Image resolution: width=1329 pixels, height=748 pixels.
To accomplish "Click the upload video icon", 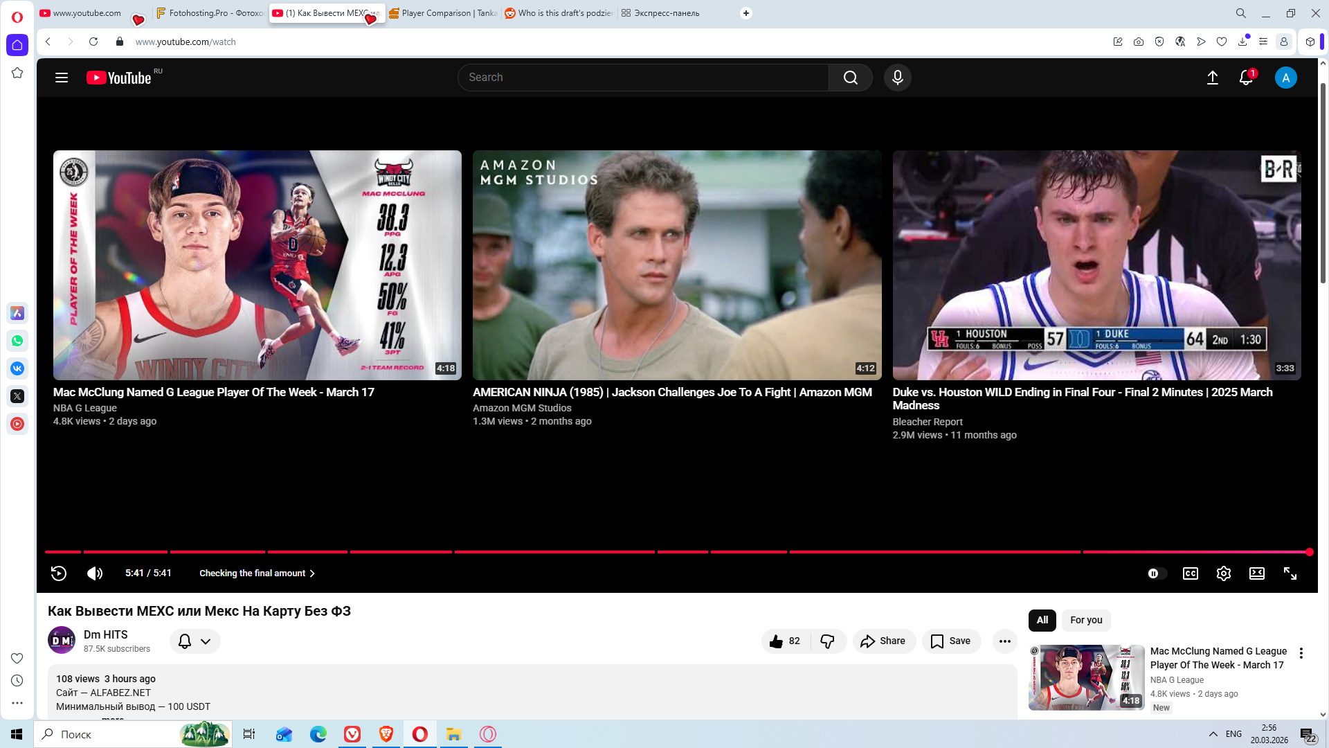I will pyautogui.click(x=1212, y=78).
